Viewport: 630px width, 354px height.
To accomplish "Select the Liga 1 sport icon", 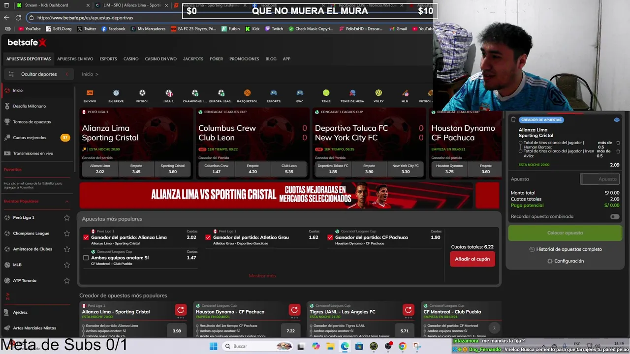I will [169, 93].
